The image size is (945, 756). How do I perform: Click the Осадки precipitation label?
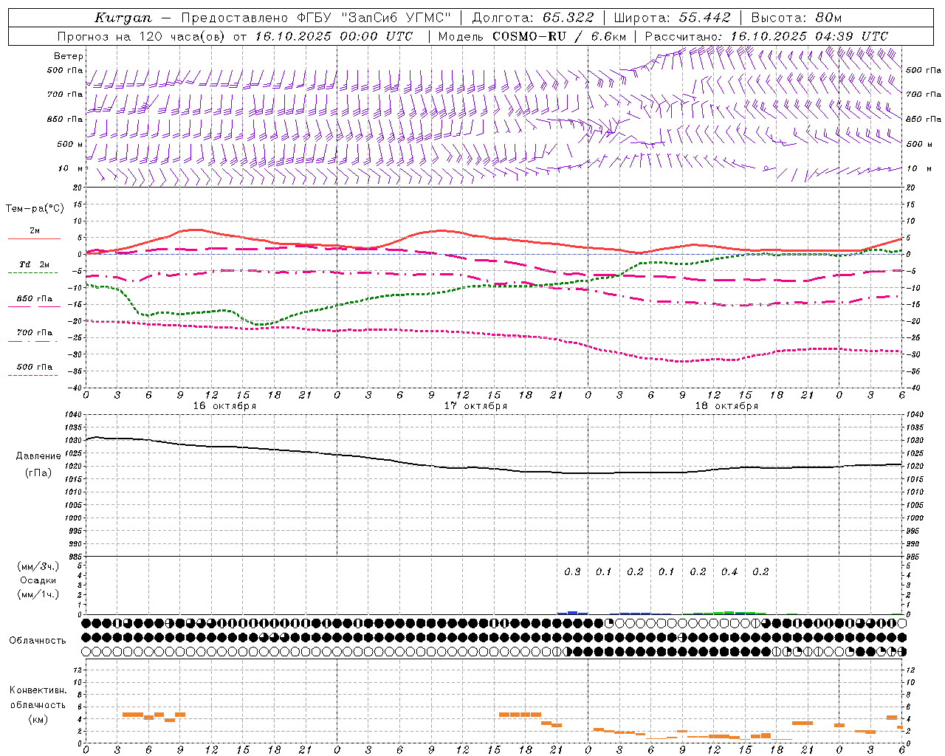click(x=38, y=580)
